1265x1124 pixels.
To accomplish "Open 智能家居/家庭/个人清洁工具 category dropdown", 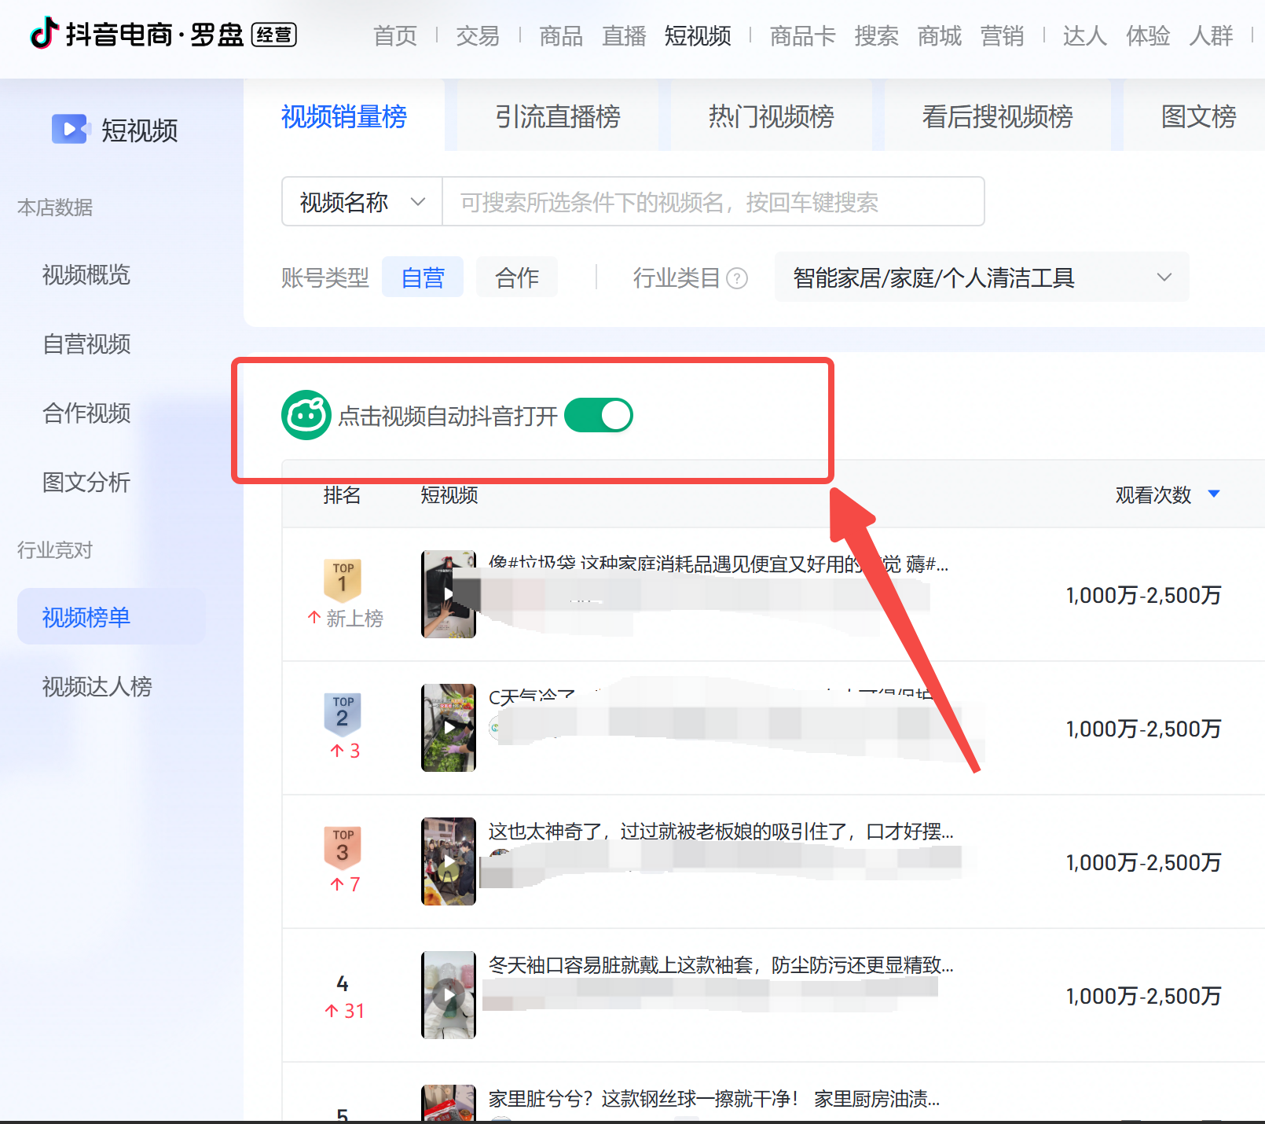I will click(x=981, y=277).
